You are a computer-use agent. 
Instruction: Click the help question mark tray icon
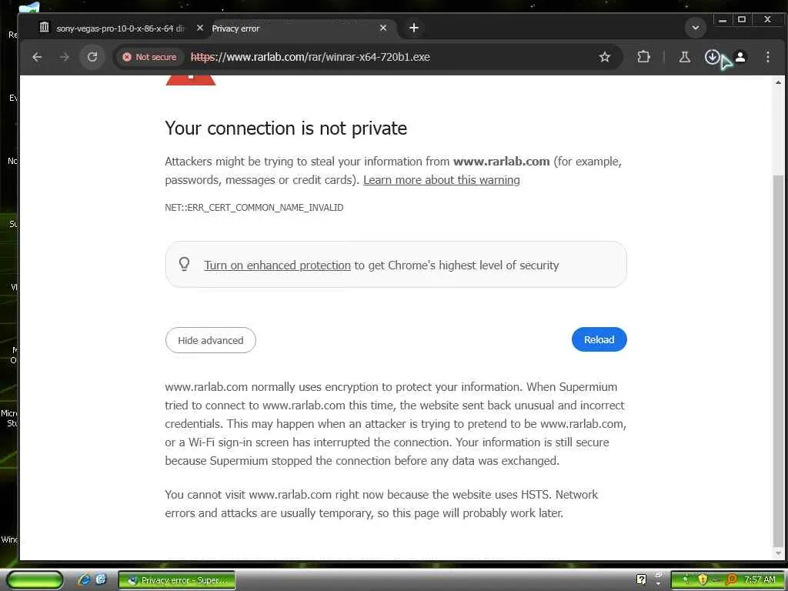641,579
